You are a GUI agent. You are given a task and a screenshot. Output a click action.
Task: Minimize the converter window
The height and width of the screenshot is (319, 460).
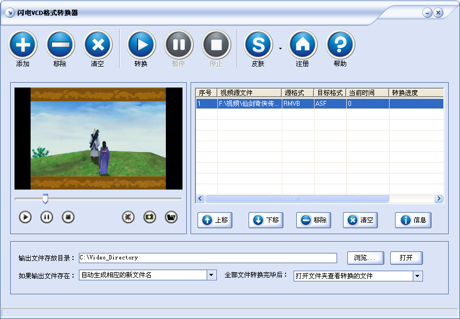pyautogui.click(x=427, y=12)
